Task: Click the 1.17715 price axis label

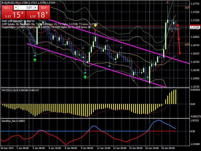Action: 195,4
